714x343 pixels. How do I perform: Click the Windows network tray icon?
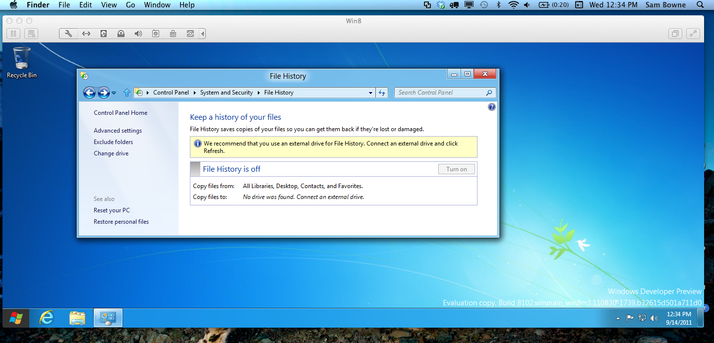point(642,318)
